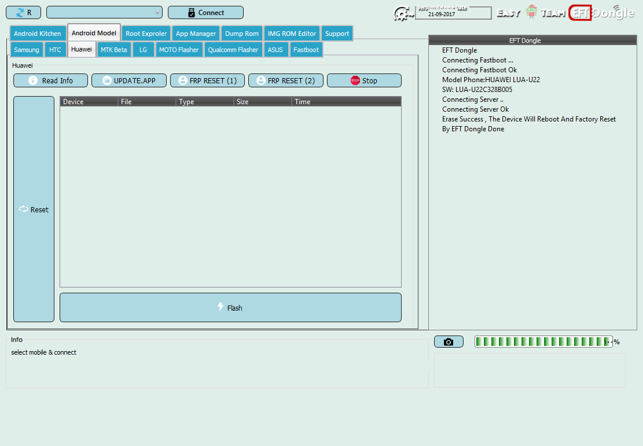Select the Huawei sub-tab
The width and height of the screenshot is (643, 446).
click(82, 49)
